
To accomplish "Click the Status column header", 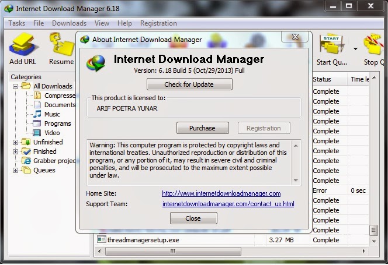I will click(x=329, y=79).
